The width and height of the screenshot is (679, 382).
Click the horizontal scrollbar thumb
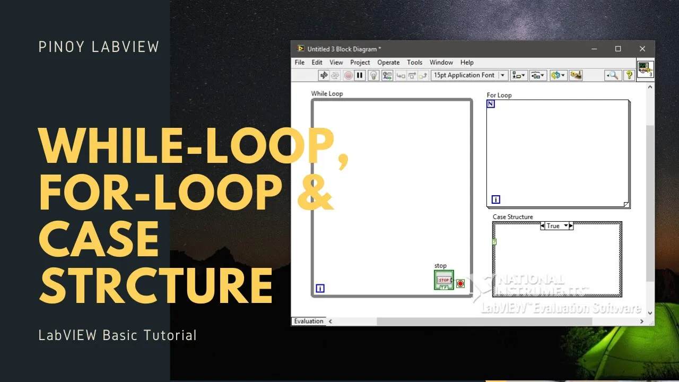point(484,321)
